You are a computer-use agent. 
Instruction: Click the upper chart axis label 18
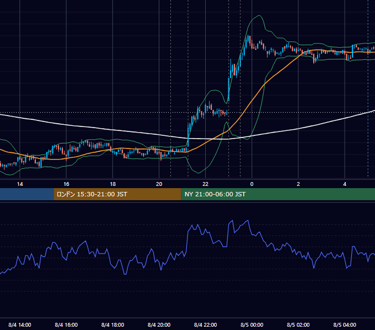tap(113, 184)
